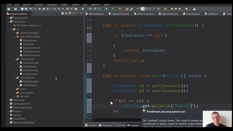Expand the com.solution package node
Image resolution: width=233 pixels, height=131 pixels.
[15, 93]
